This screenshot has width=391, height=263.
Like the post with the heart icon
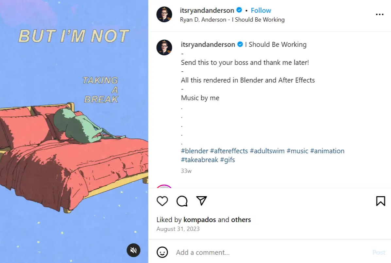[162, 201]
